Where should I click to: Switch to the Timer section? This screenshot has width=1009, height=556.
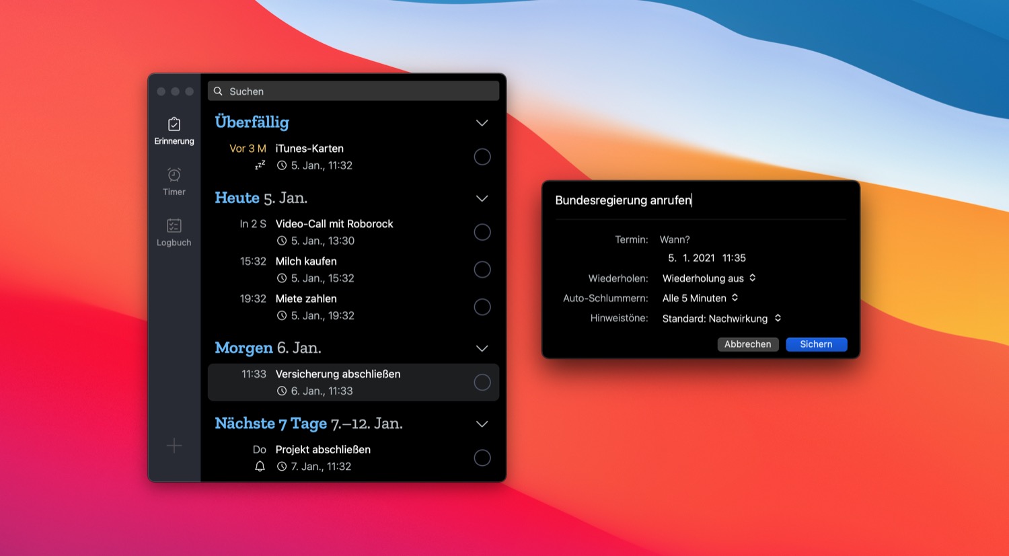[174, 182]
